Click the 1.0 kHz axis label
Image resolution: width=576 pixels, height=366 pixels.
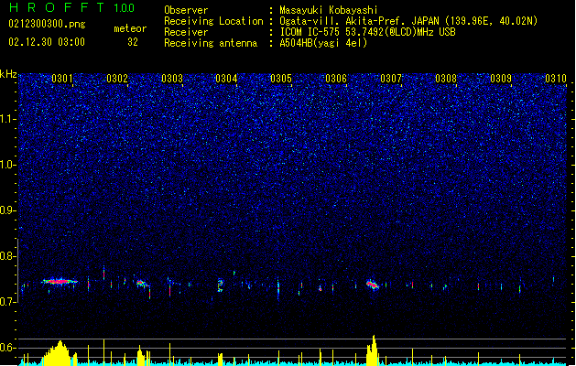[x=8, y=165]
